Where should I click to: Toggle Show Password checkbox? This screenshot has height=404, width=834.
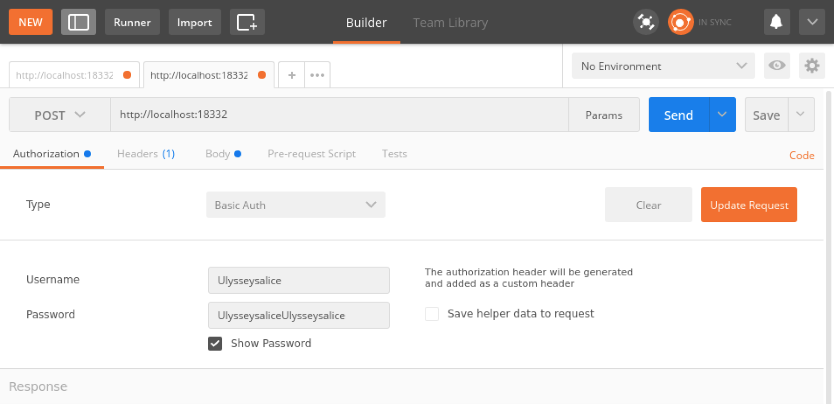click(215, 343)
